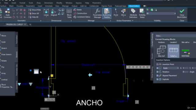Viewport: 196px width, 110px height.
Task: Open the Visibility States manager
Action: coord(142,13)
